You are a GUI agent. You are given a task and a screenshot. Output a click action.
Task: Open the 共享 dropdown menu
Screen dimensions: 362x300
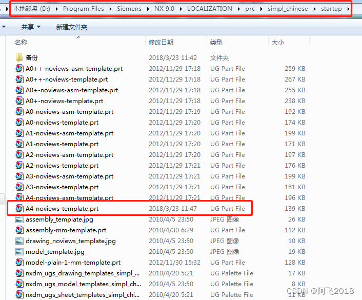click(31, 27)
